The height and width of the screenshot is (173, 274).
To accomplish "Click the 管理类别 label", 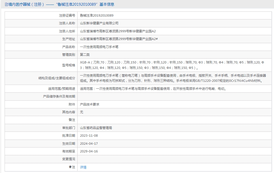I will click(x=69, y=55).
